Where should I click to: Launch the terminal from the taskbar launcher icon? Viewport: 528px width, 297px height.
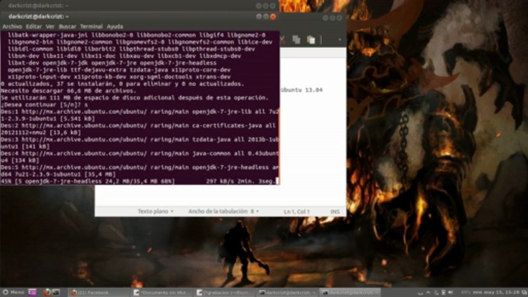[x=56, y=292]
